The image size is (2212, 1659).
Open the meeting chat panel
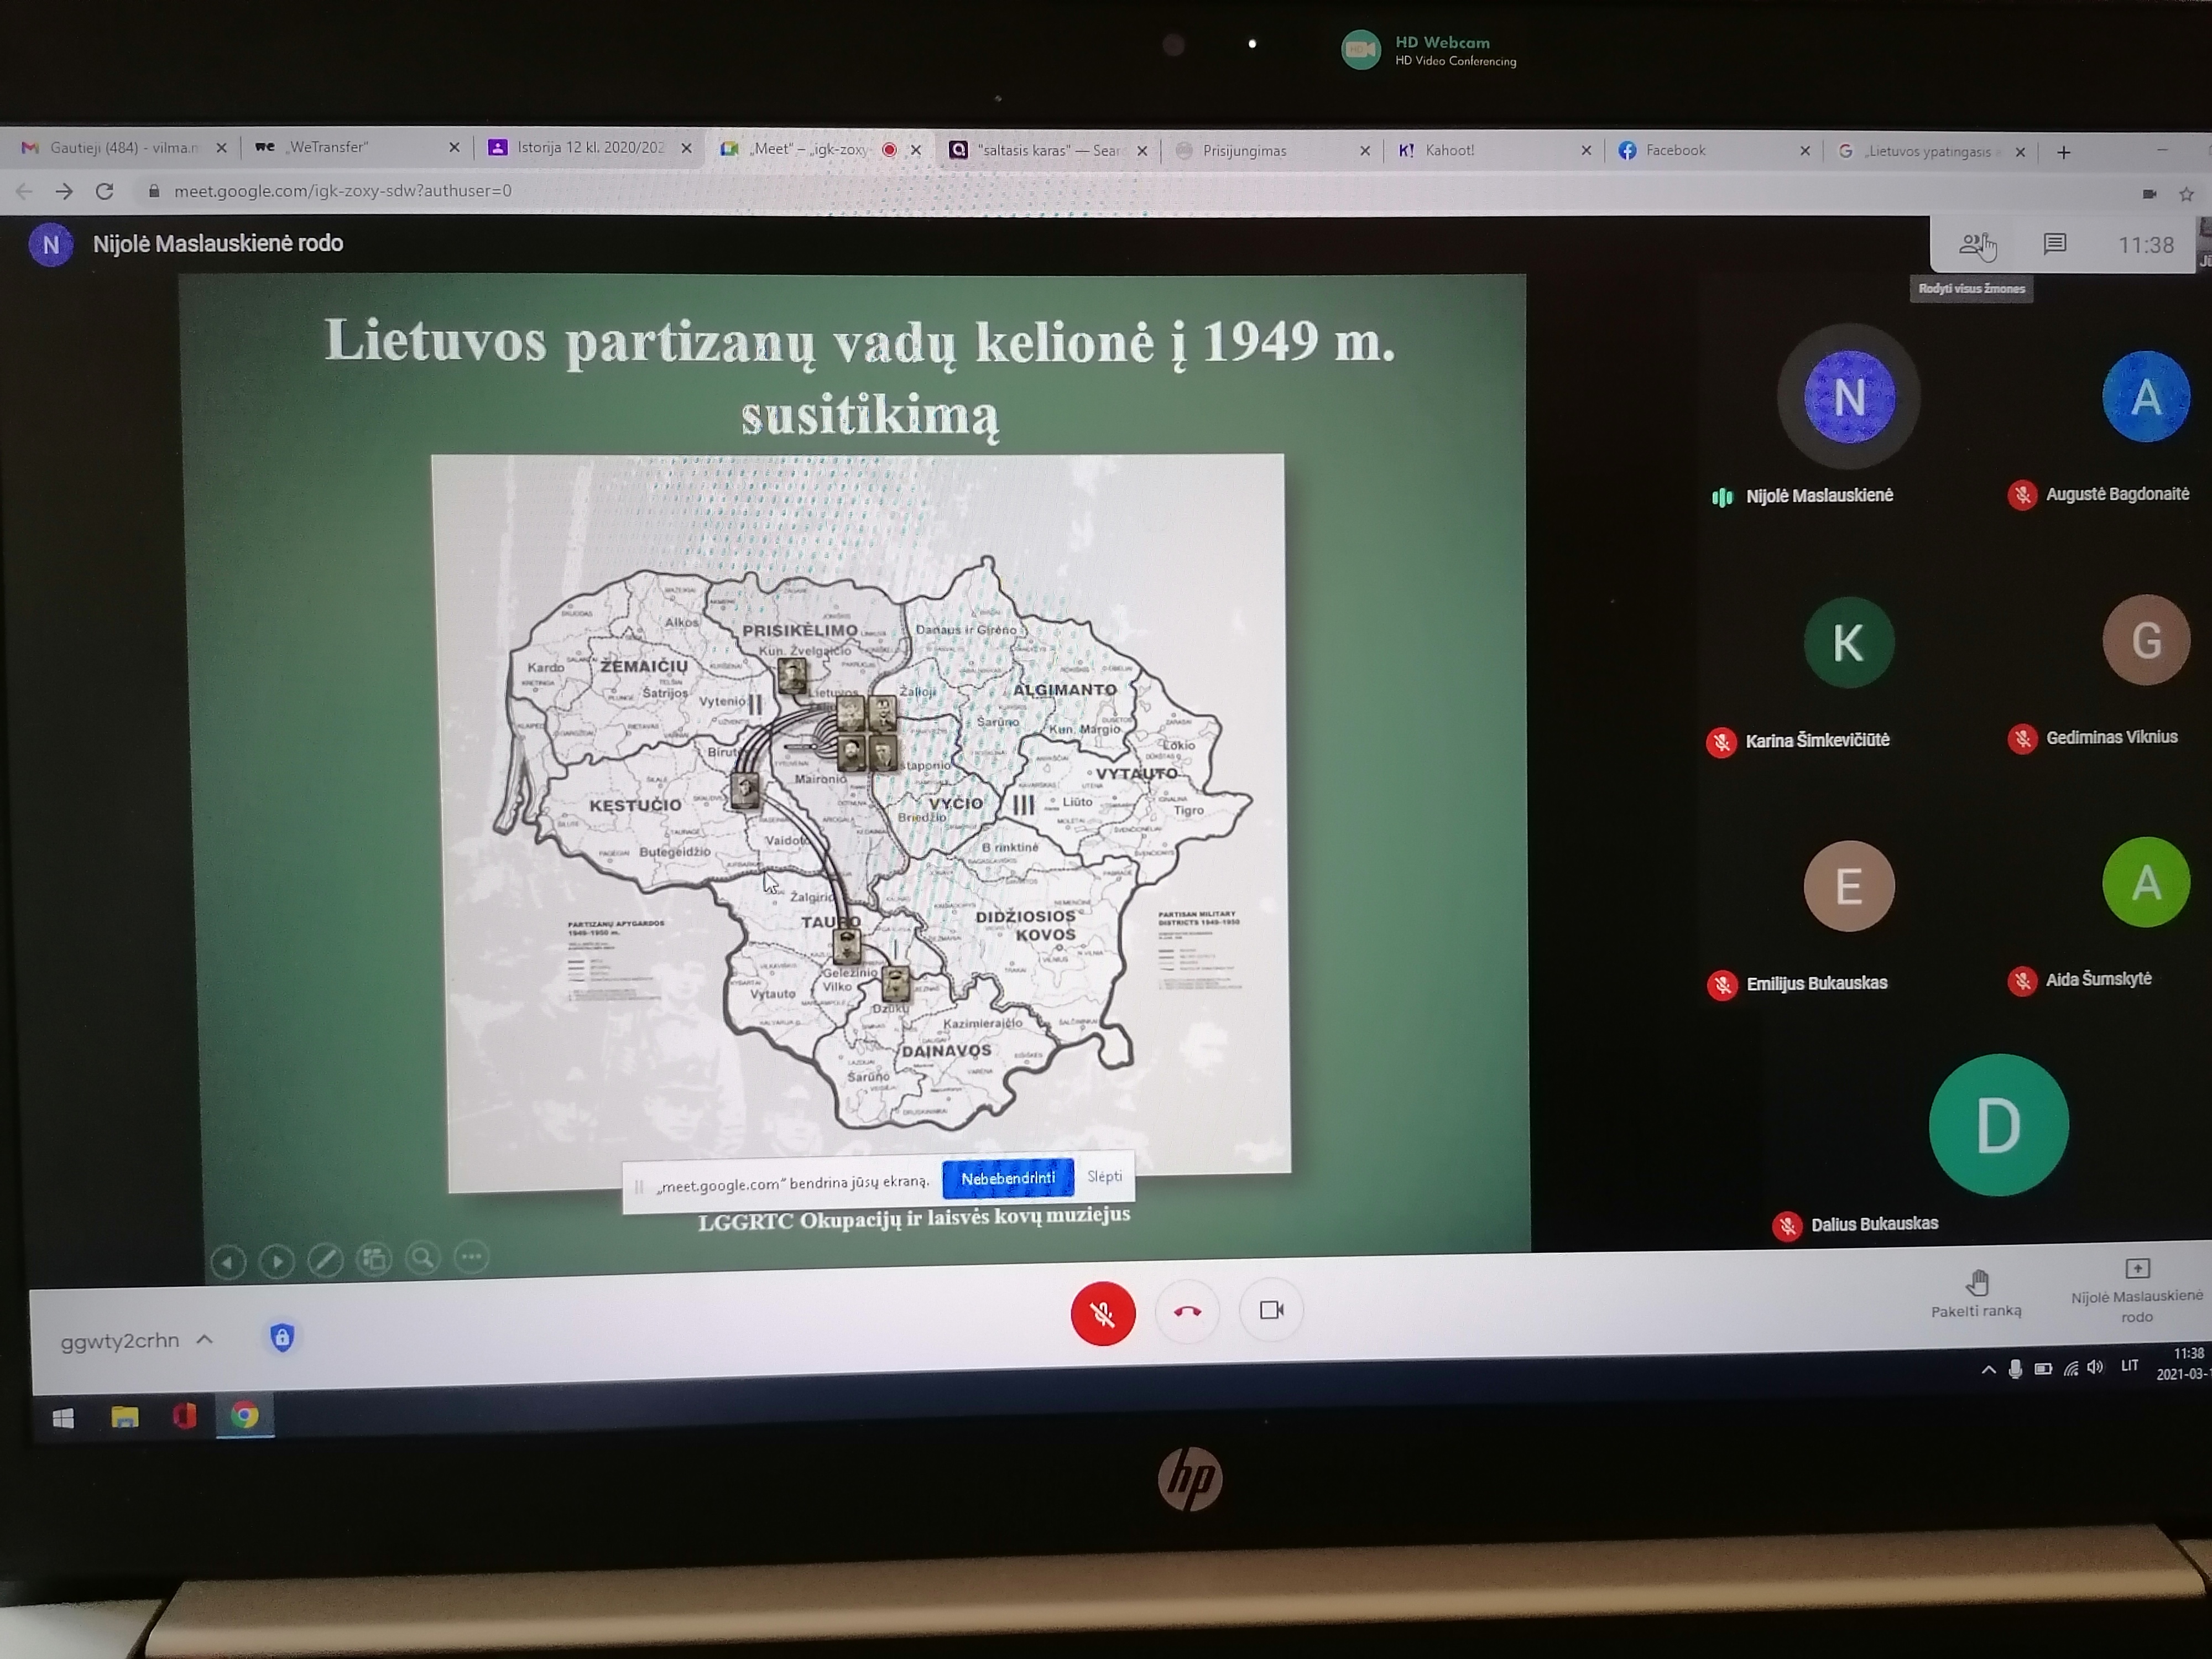point(2055,244)
